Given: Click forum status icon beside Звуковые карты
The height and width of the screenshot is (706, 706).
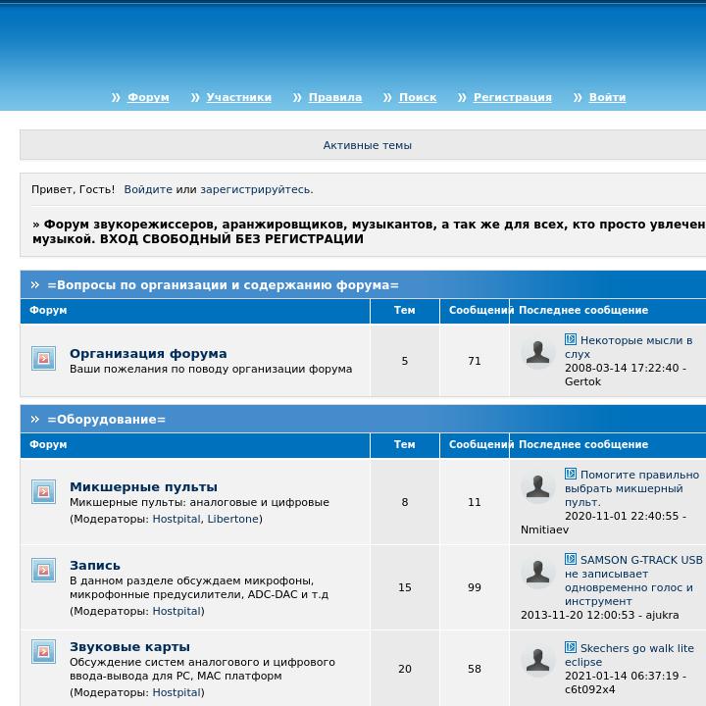Looking at the screenshot, I should (44, 651).
